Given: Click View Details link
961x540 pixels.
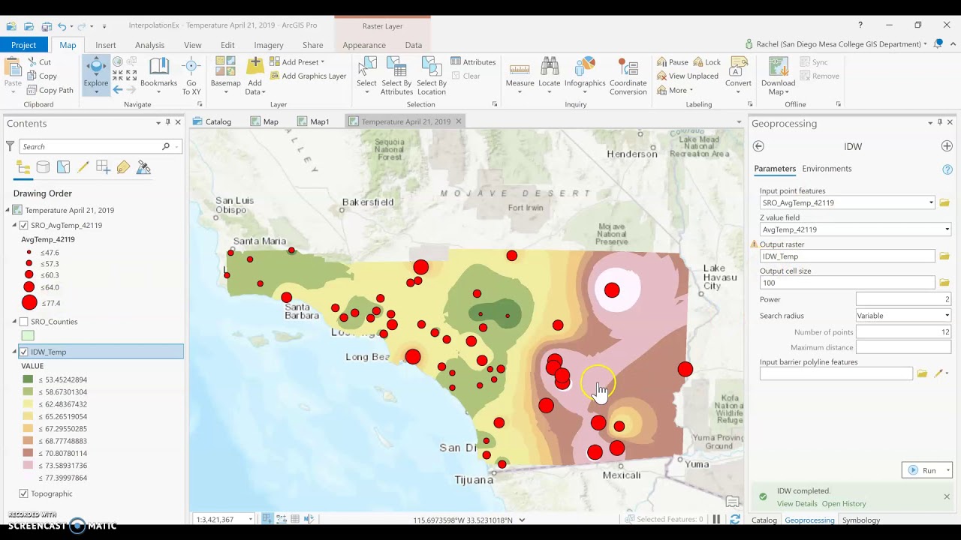Looking at the screenshot, I should tap(797, 504).
